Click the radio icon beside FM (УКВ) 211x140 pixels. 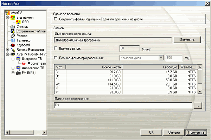point(18,73)
